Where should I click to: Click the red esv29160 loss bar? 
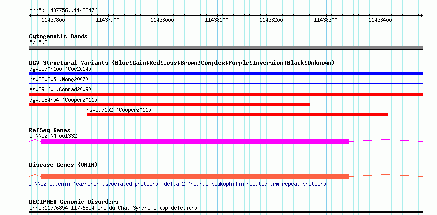226,94
